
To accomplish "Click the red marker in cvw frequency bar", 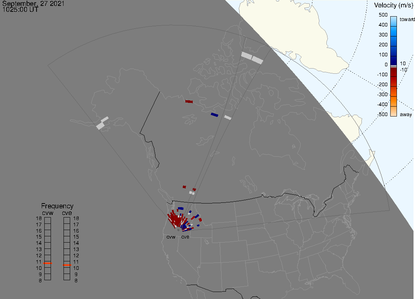I will (x=48, y=263).
